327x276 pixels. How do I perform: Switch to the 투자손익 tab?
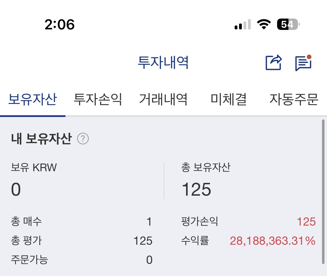(98, 99)
